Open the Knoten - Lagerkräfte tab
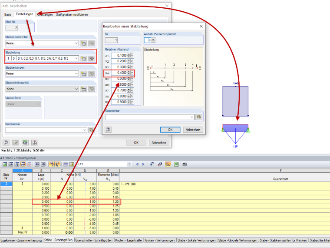 tap(129, 240)
